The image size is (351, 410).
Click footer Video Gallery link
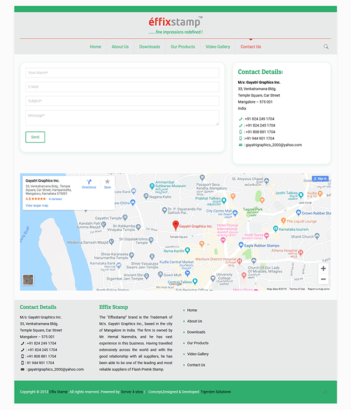pos(198,354)
